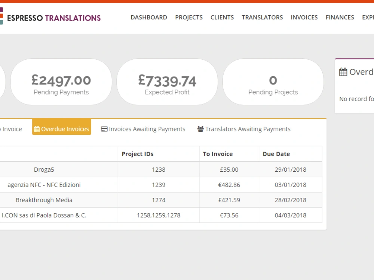Navigate to Translators
Viewport: 374px width, 280px height.
coord(262,18)
